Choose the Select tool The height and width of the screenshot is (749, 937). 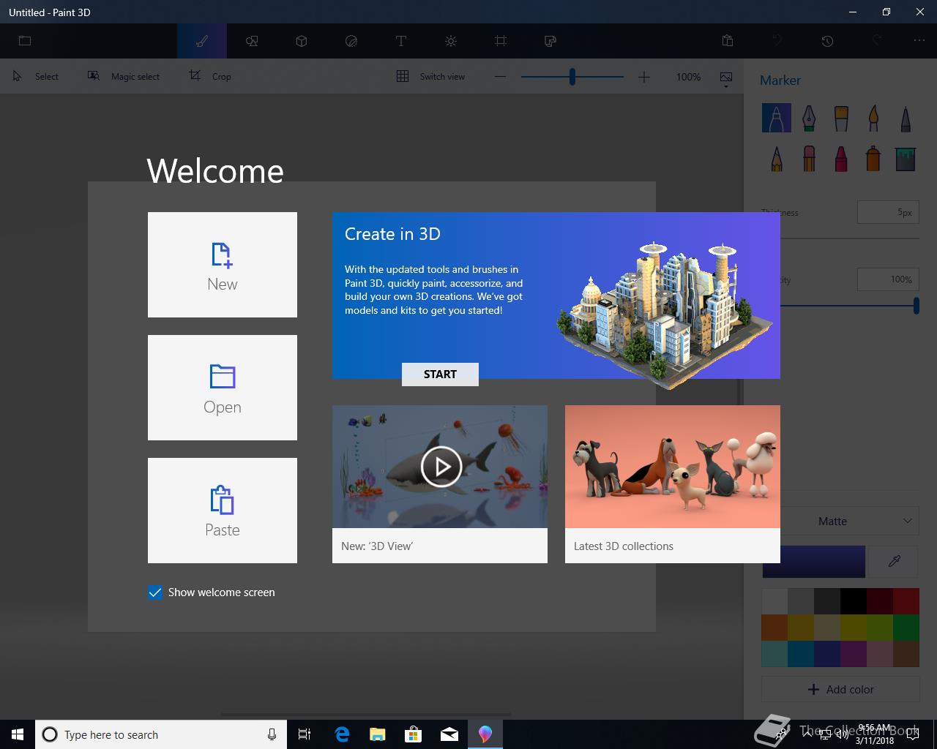(x=36, y=76)
